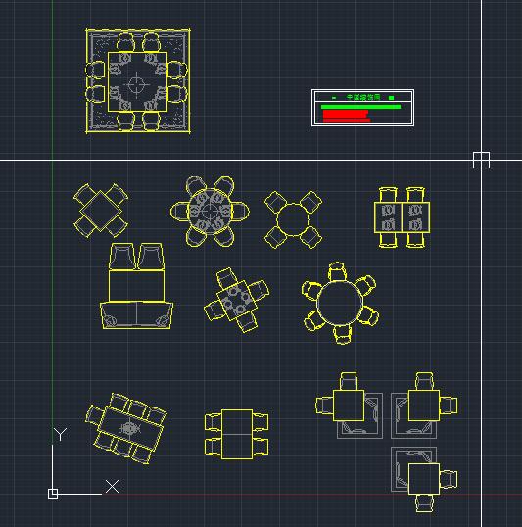
Task: Select the large square eight-seat table with rug
Action: pyautogui.click(x=138, y=81)
